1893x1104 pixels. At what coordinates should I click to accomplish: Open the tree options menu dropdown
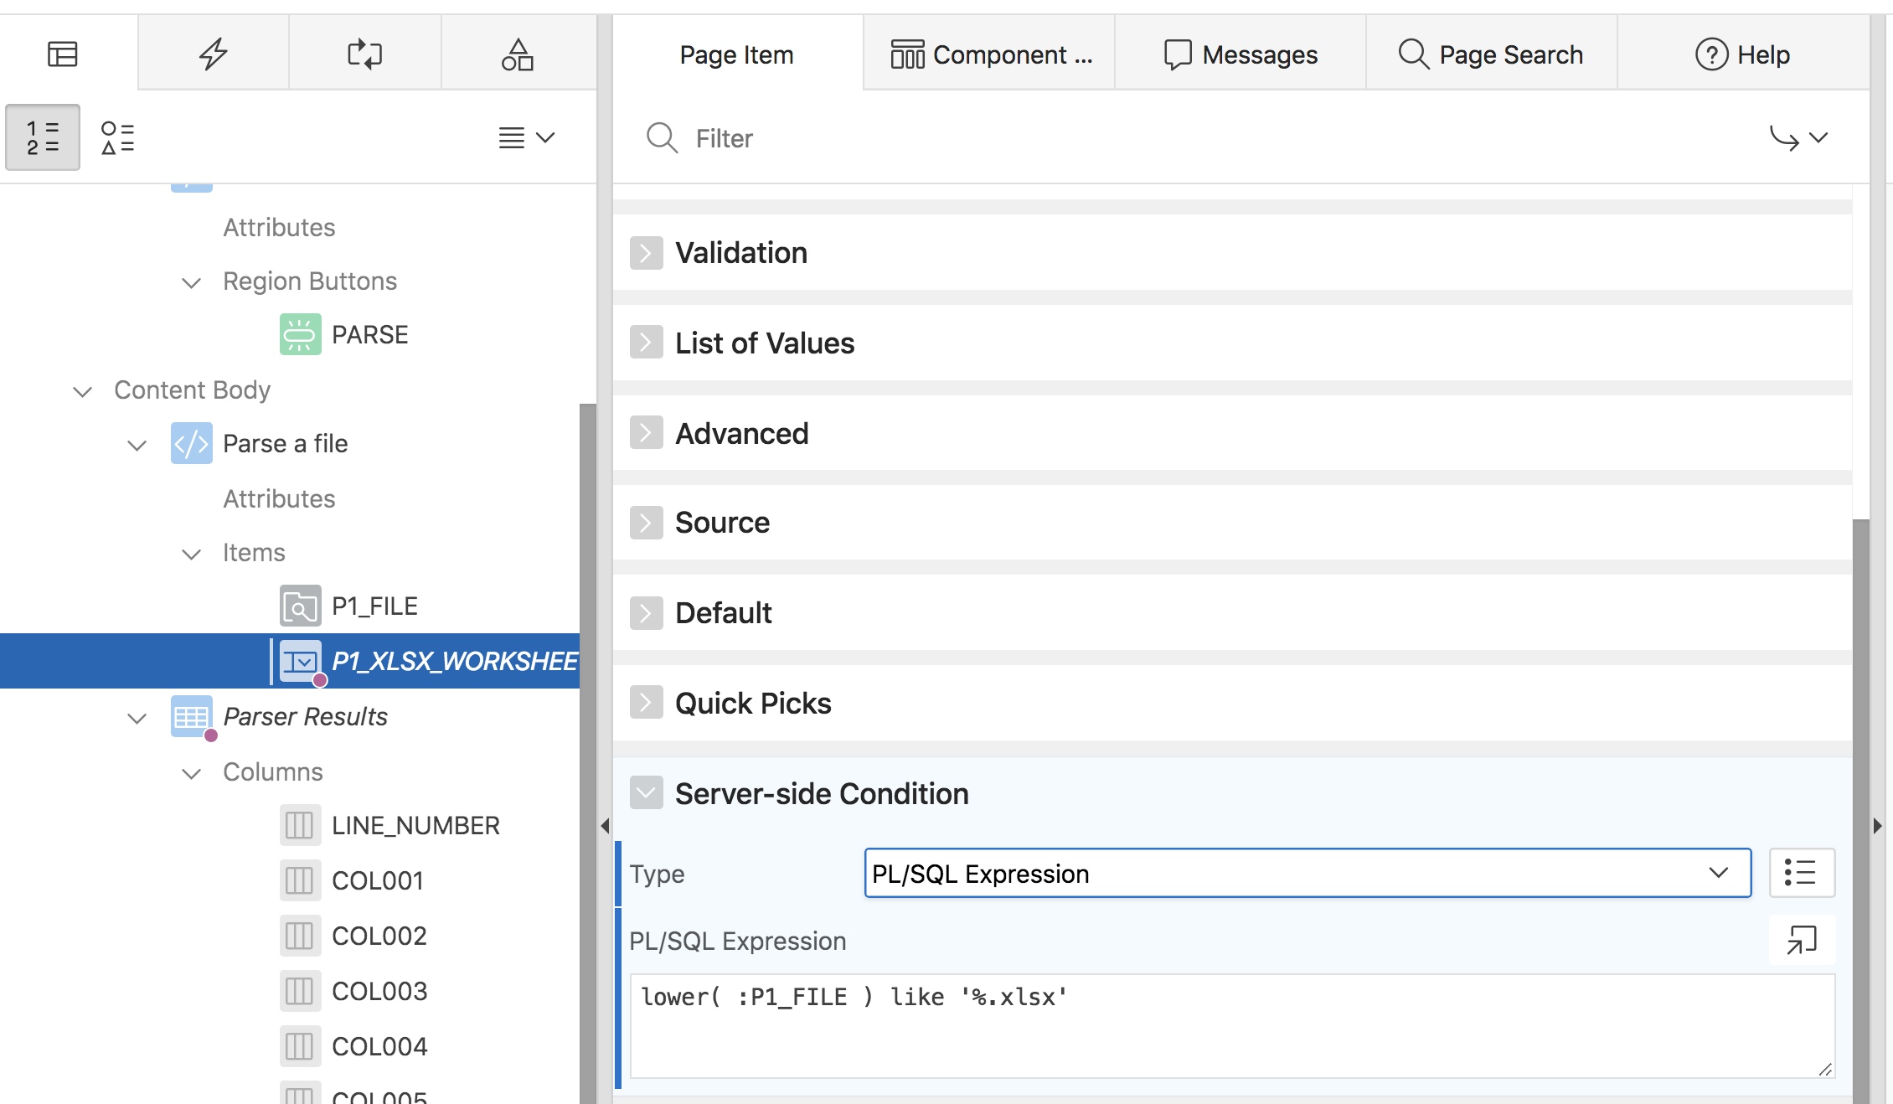[526, 137]
